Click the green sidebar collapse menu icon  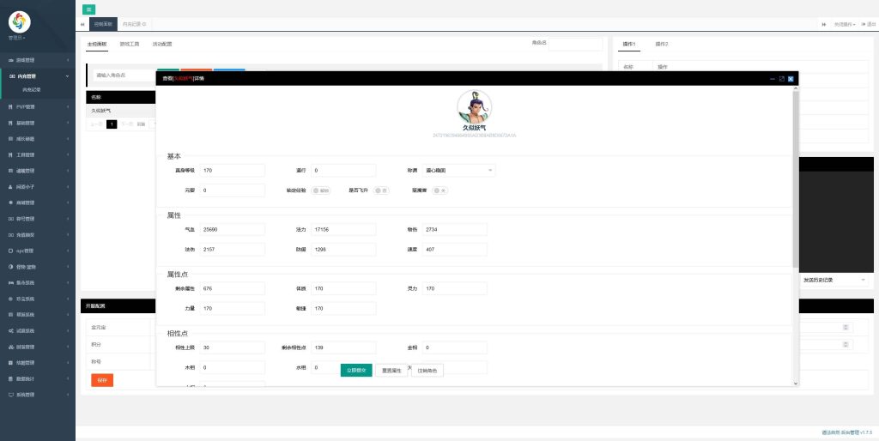[88, 8]
